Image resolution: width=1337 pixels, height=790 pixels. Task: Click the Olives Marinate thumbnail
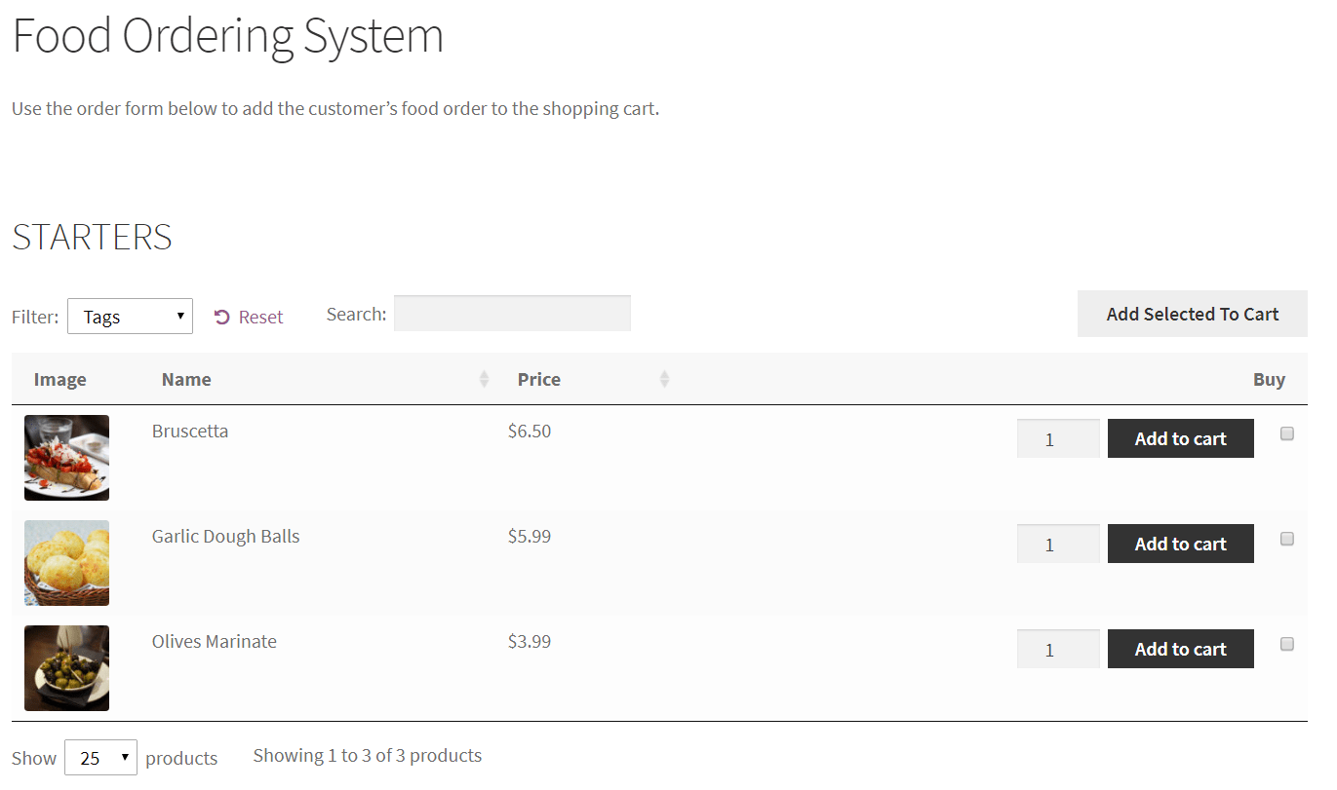tap(66, 667)
